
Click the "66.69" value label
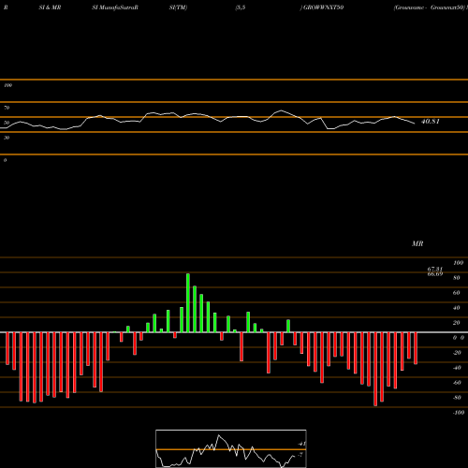[435, 274]
